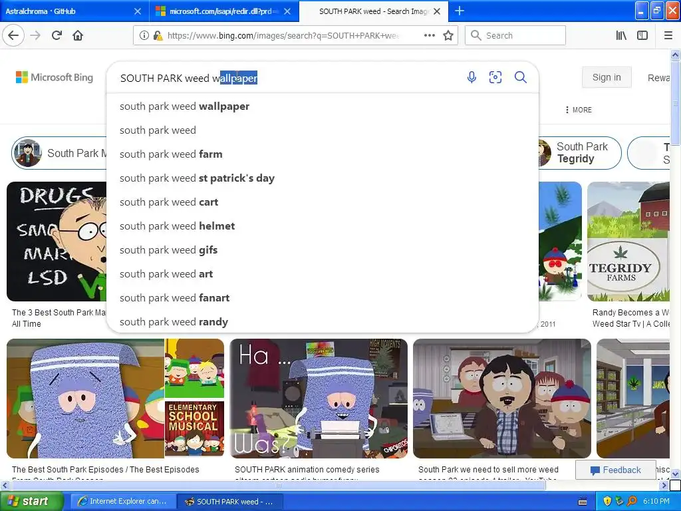This screenshot has height=511, width=681.
Task: Open page actions three-dot menu in address bar
Action: coord(429,36)
